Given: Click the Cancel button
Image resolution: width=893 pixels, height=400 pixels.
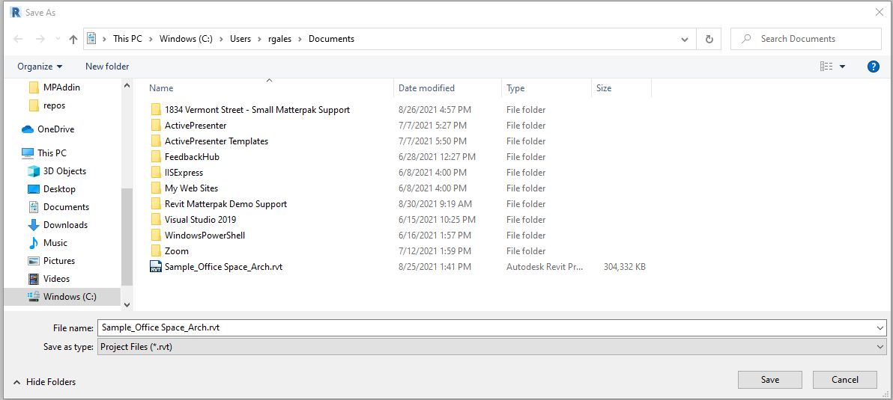Looking at the screenshot, I should pyautogui.click(x=844, y=380).
